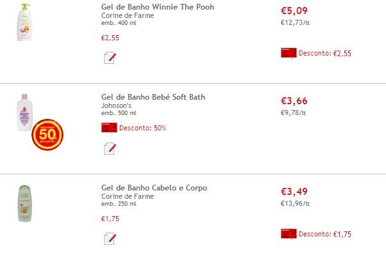Open the Gel de Banho Cabelo e Corpo title
The image size is (386, 255).
(x=154, y=188)
